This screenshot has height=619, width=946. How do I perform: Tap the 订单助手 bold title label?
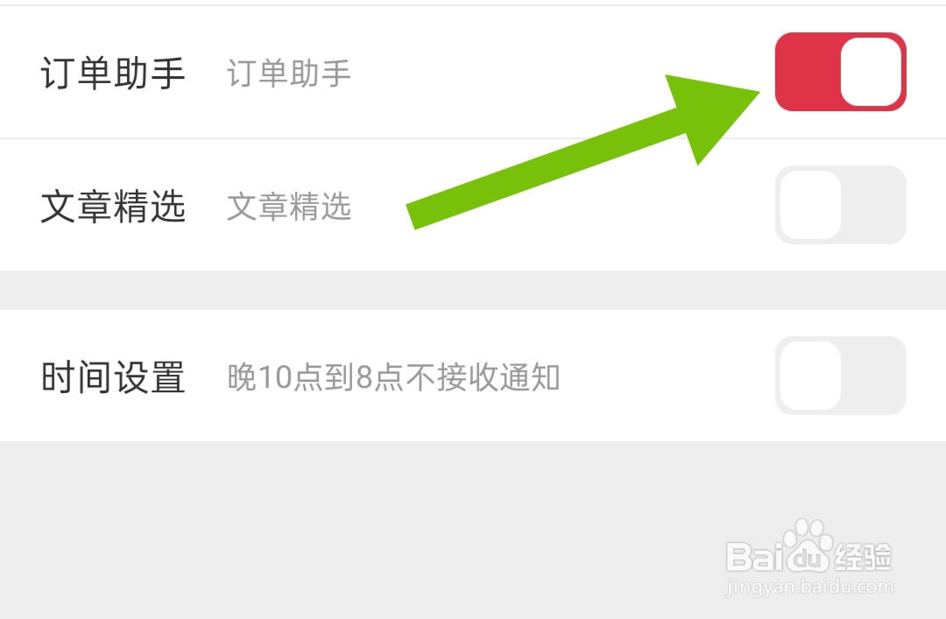(113, 73)
